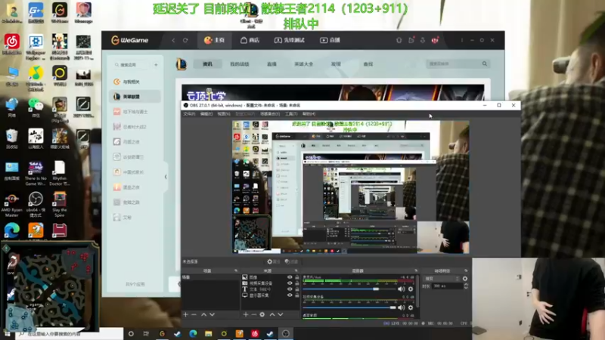Open WeGame 主页 home tab
605x340 pixels.
[215, 40]
